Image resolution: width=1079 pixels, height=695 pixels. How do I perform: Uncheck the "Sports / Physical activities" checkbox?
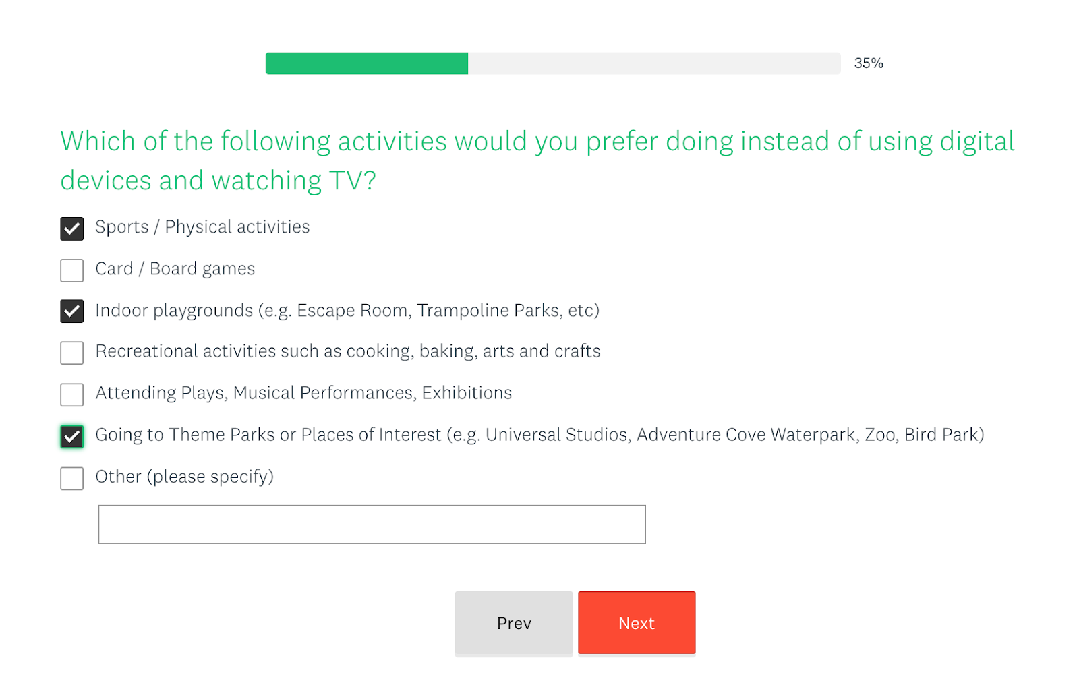point(71,229)
